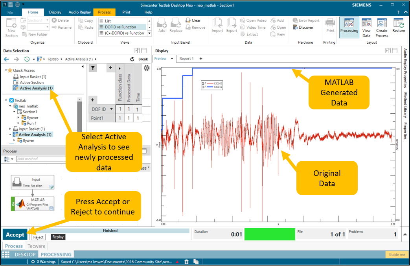Screen dimensions: 410x266
Task: Click the Import data icon
Action: point(217,26)
